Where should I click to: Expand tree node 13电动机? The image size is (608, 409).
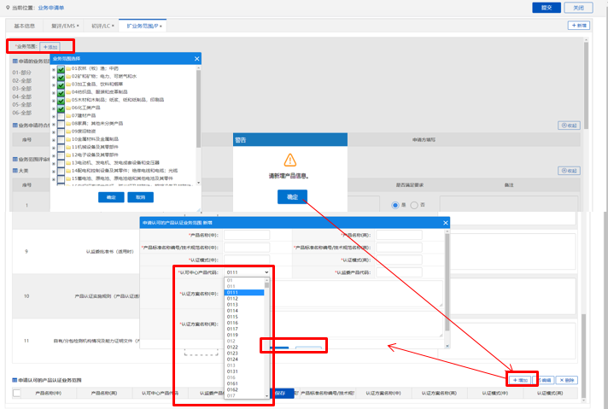(54, 164)
